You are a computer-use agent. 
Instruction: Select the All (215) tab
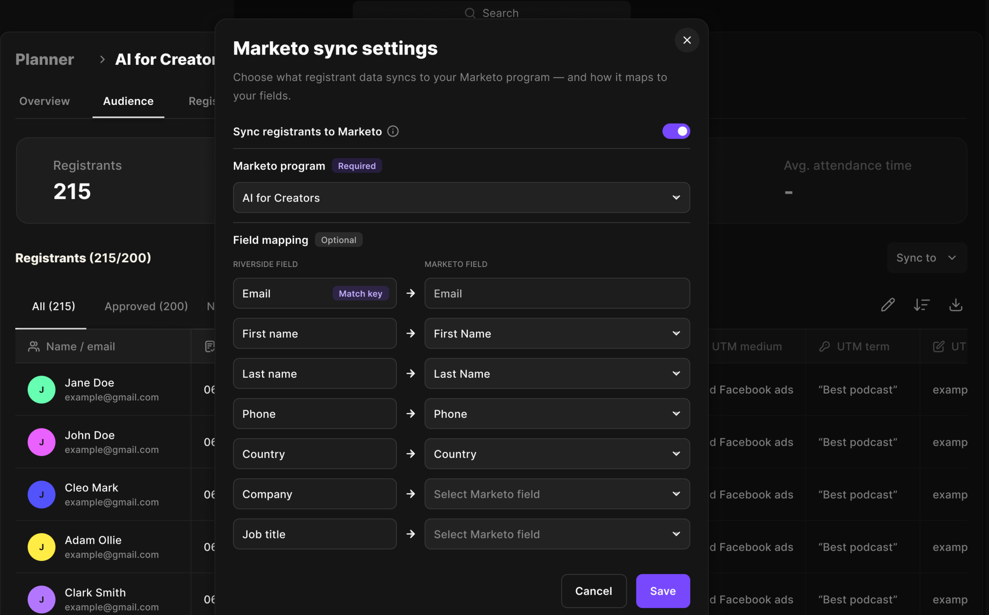[x=53, y=306]
